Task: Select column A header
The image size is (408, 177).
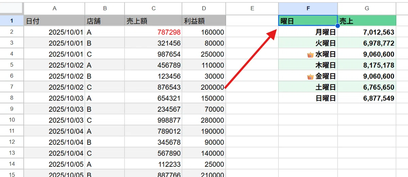Action: point(54,8)
